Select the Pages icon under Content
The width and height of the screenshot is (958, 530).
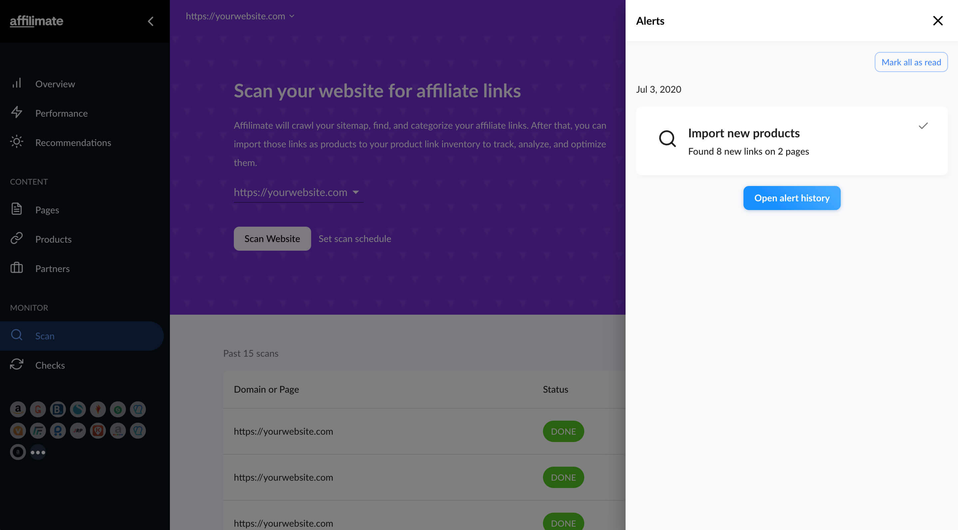[x=16, y=209]
